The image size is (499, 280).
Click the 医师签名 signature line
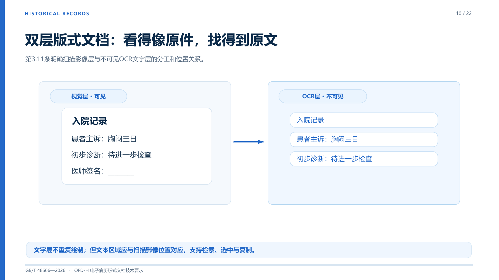pyautogui.click(x=103, y=171)
